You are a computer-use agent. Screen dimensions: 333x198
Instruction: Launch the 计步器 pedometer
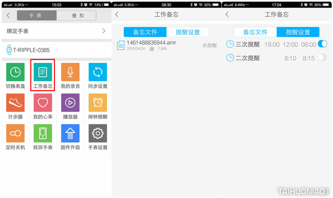tap(15, 106)
